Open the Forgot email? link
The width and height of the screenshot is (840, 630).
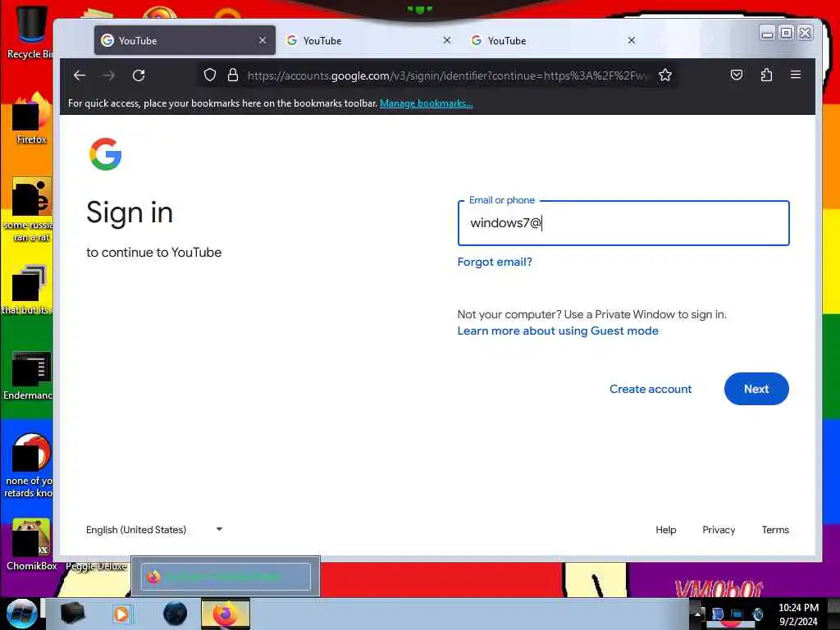(x=495, y=262)
